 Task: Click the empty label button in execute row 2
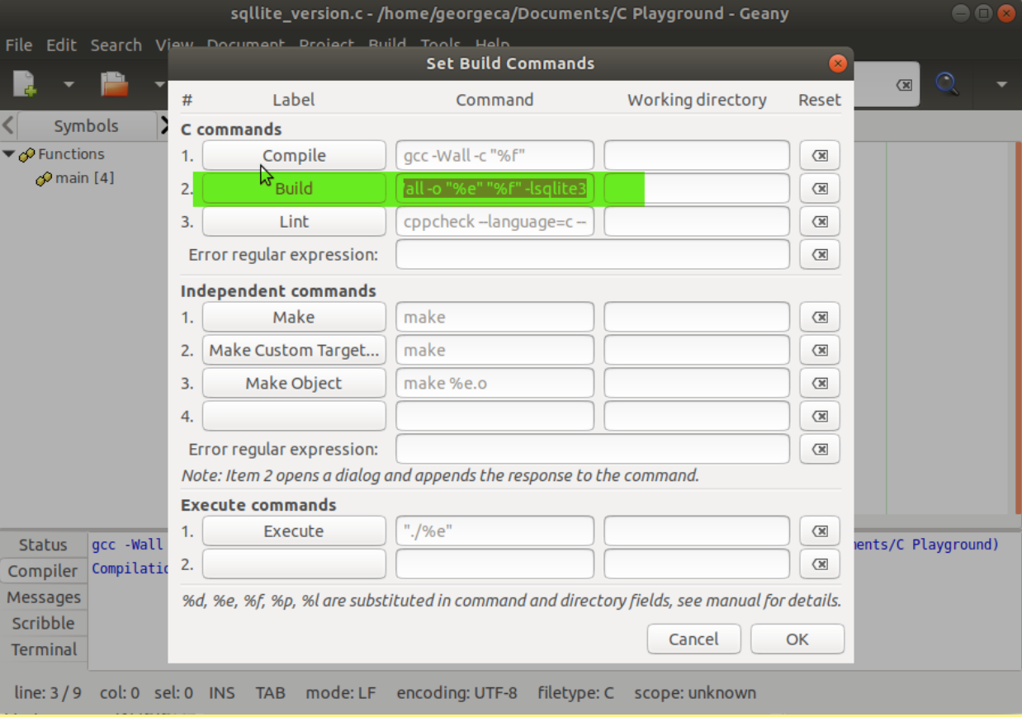point(294,564)
